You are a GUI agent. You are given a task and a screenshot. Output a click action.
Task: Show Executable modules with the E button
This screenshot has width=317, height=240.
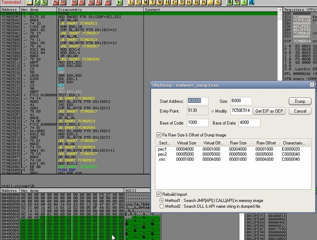tap(139, 3)
